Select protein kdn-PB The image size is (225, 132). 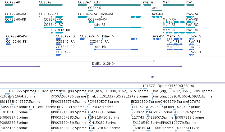(x=116, y=50)
